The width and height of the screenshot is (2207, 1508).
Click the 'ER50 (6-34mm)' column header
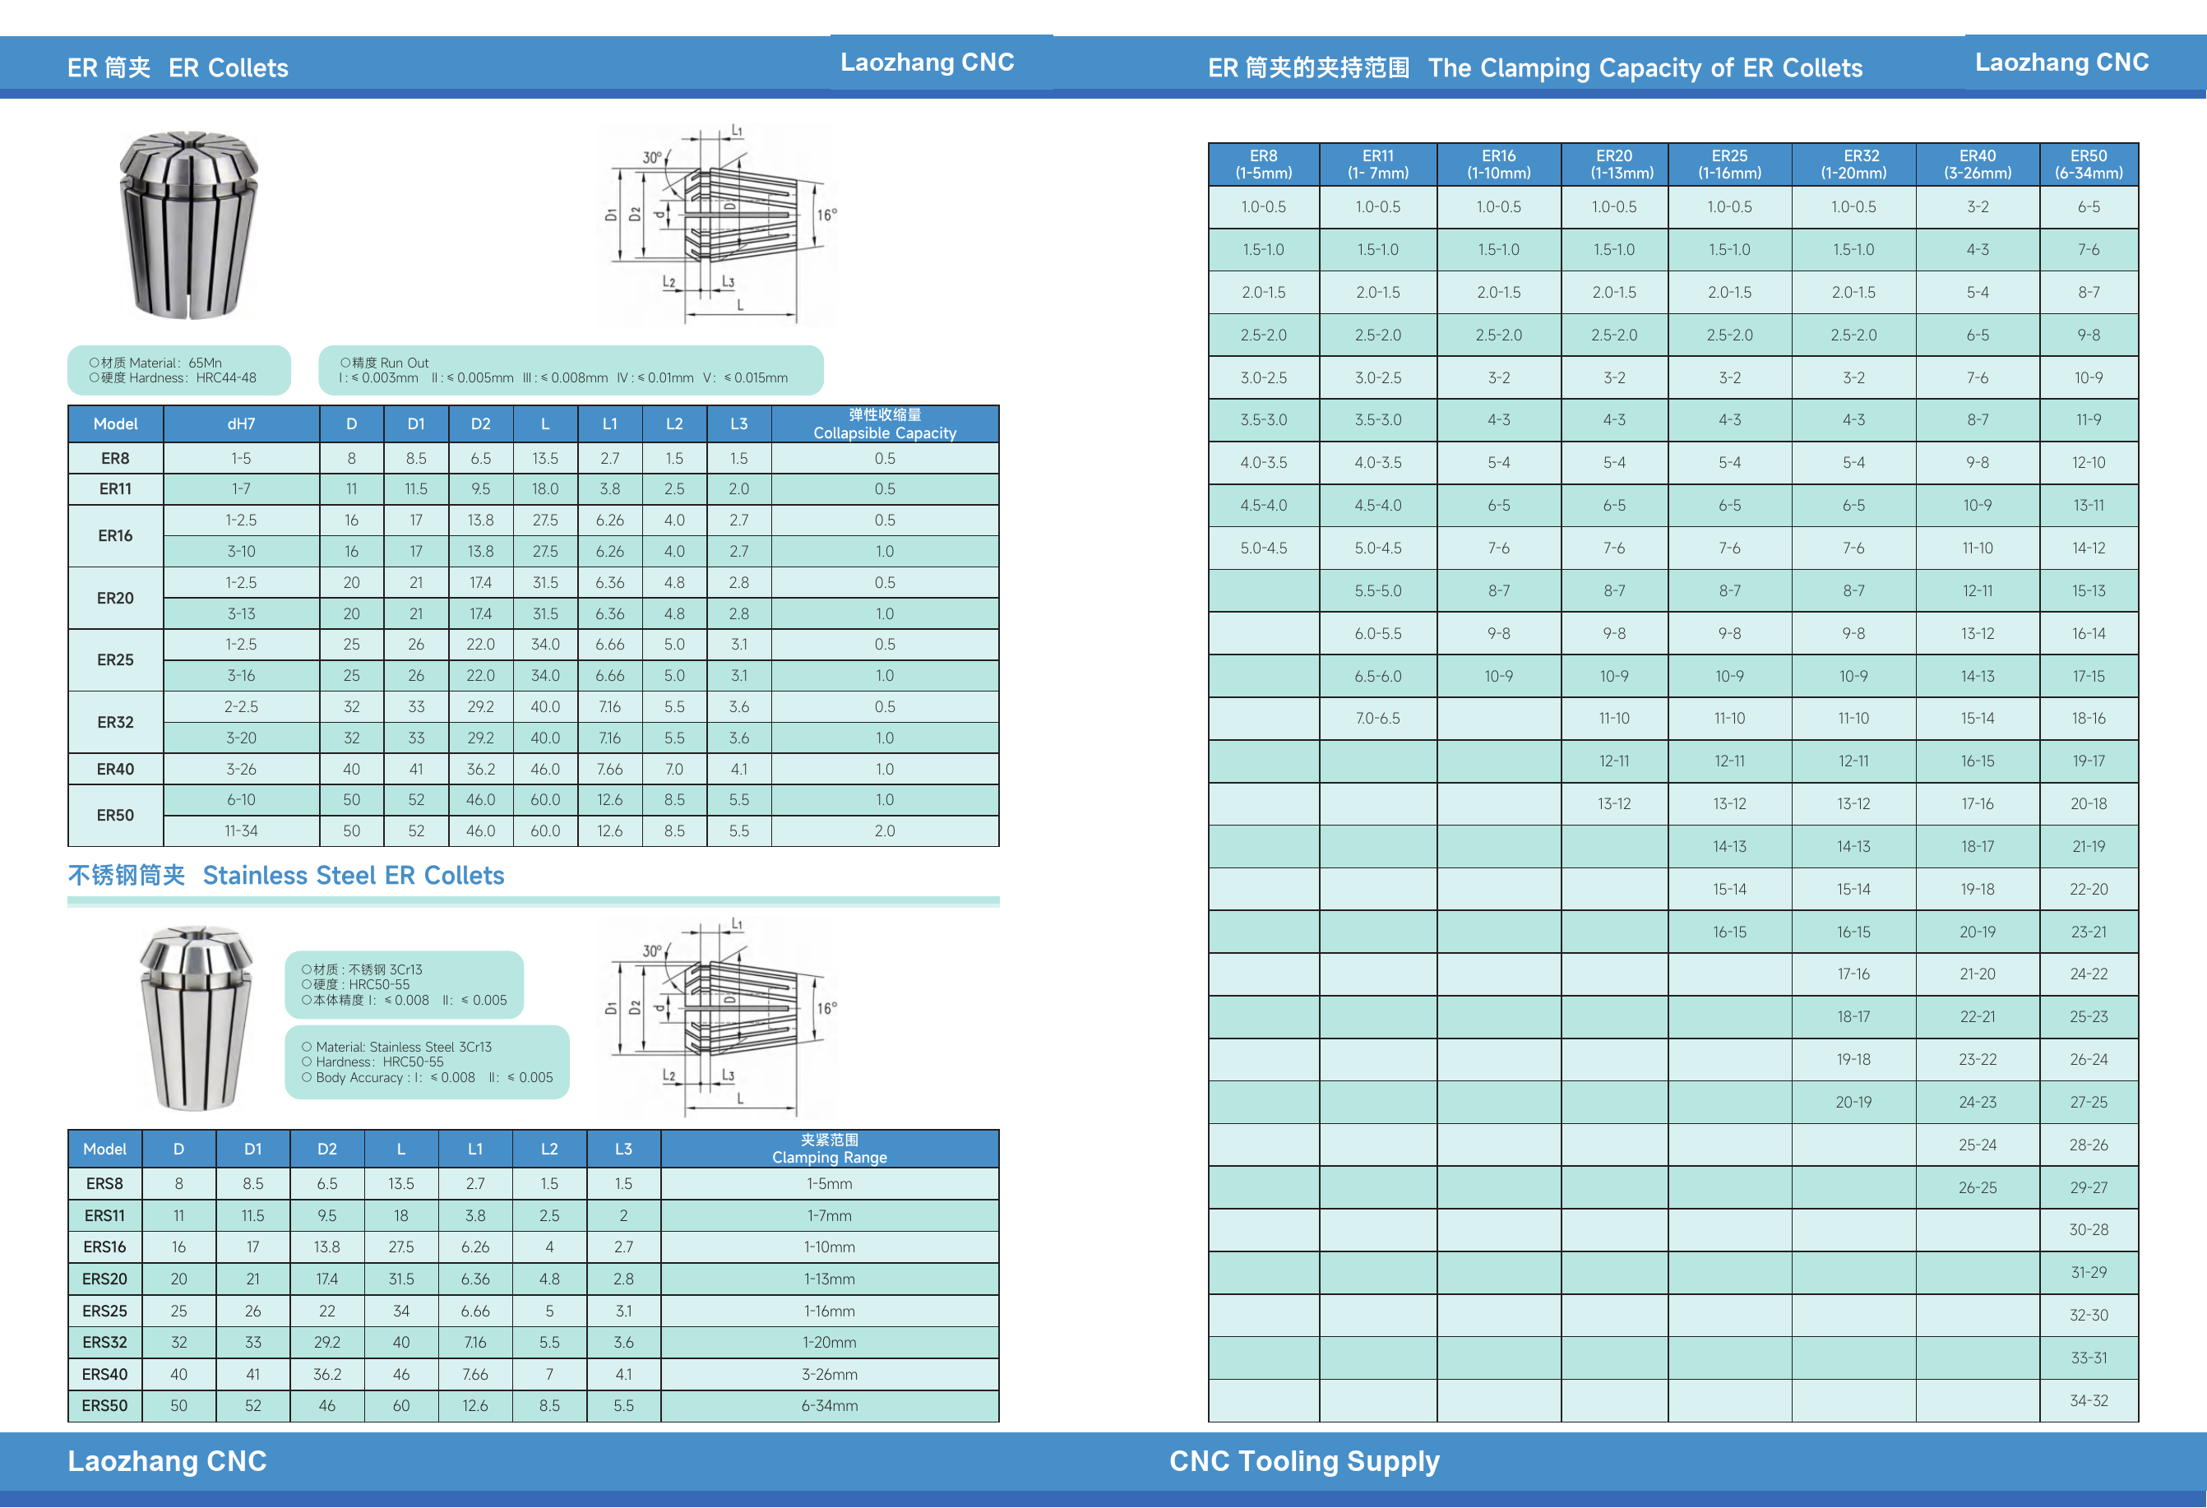coord(2089,164)
